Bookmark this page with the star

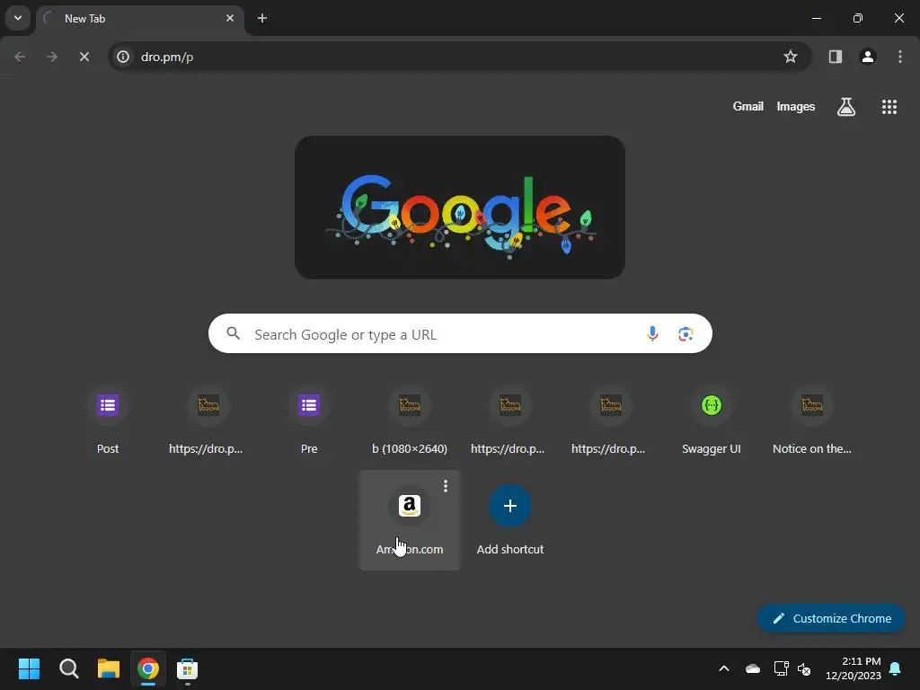[x=791, y=57]
